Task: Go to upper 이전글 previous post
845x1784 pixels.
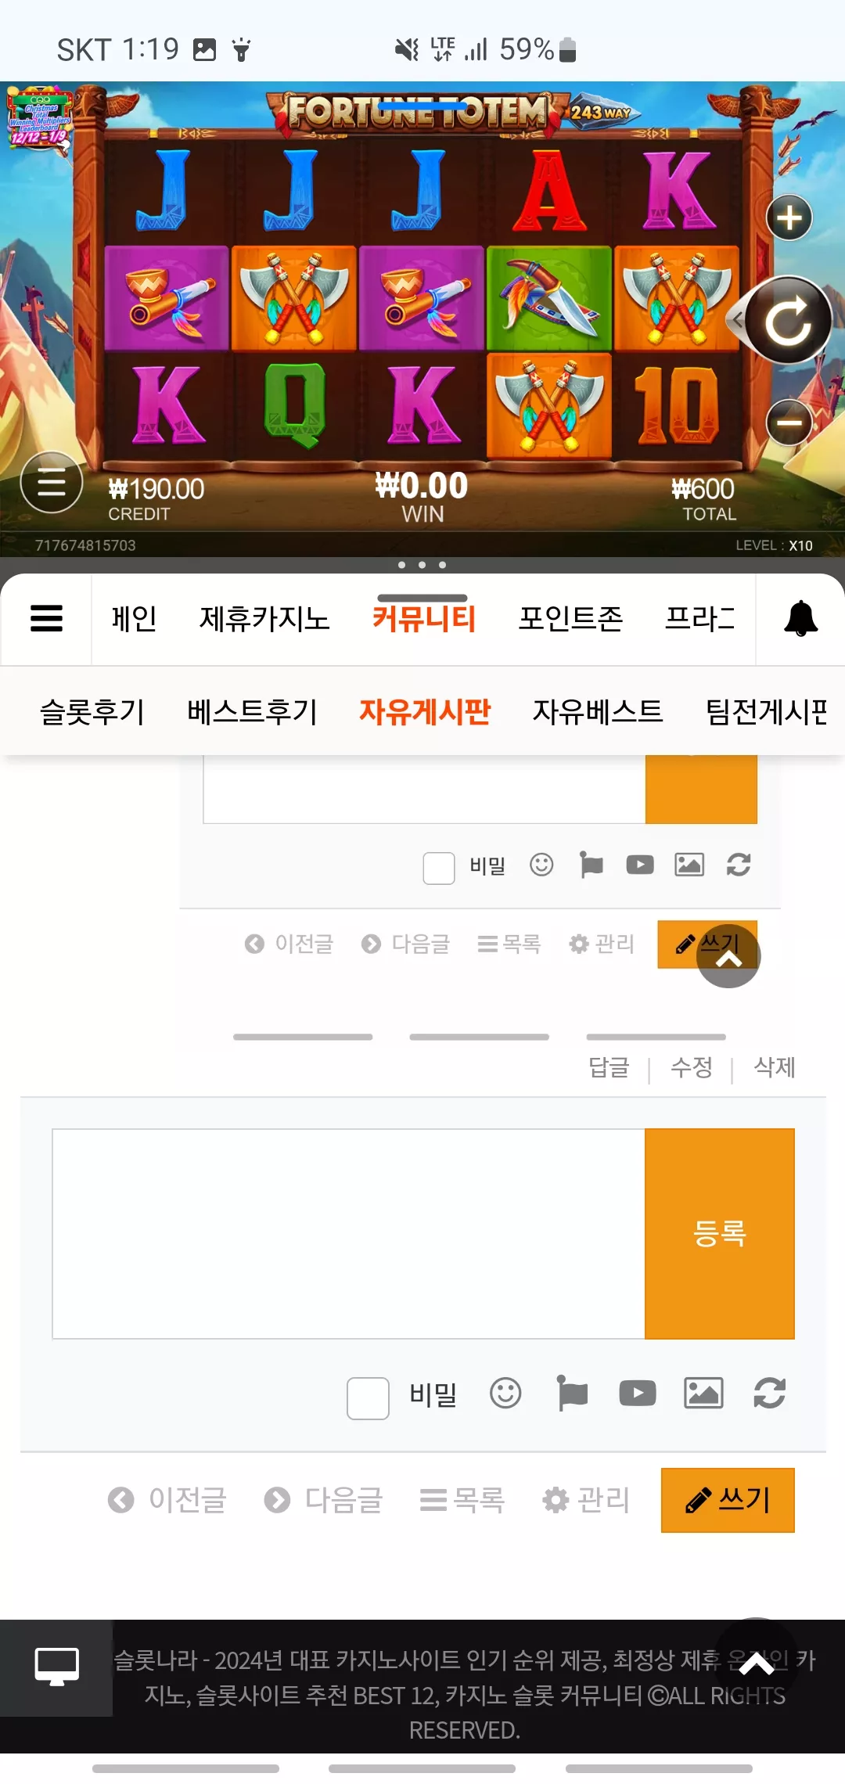Action: click(289, 944)
